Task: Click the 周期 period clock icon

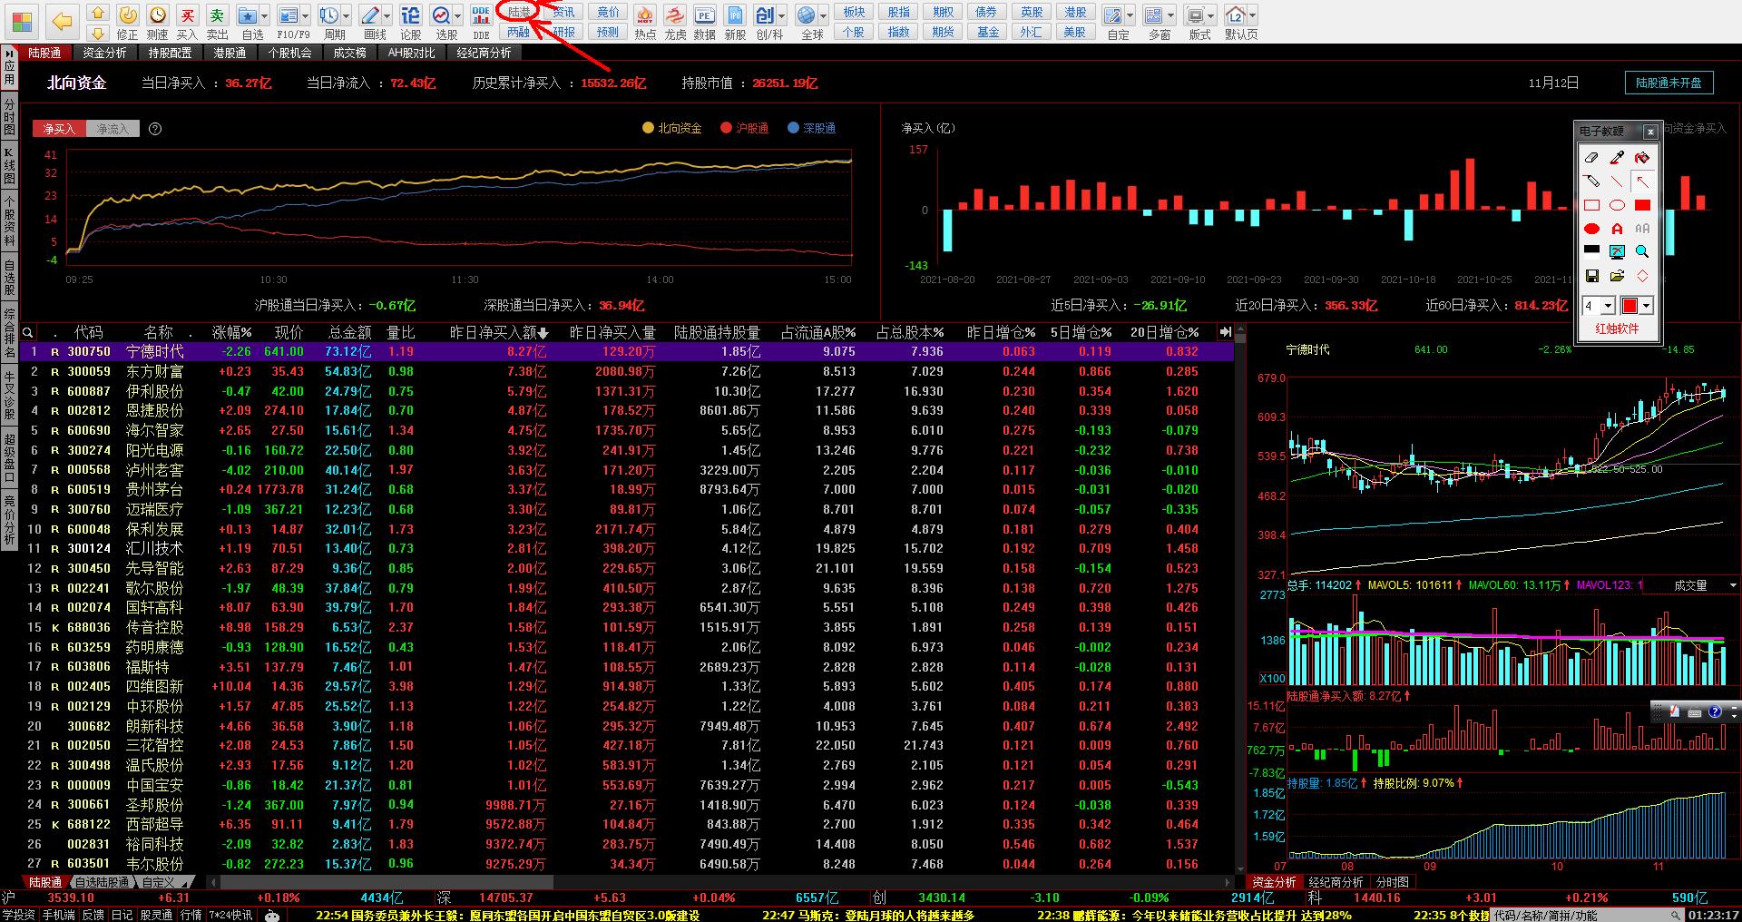Action: (x=328, y=15)
